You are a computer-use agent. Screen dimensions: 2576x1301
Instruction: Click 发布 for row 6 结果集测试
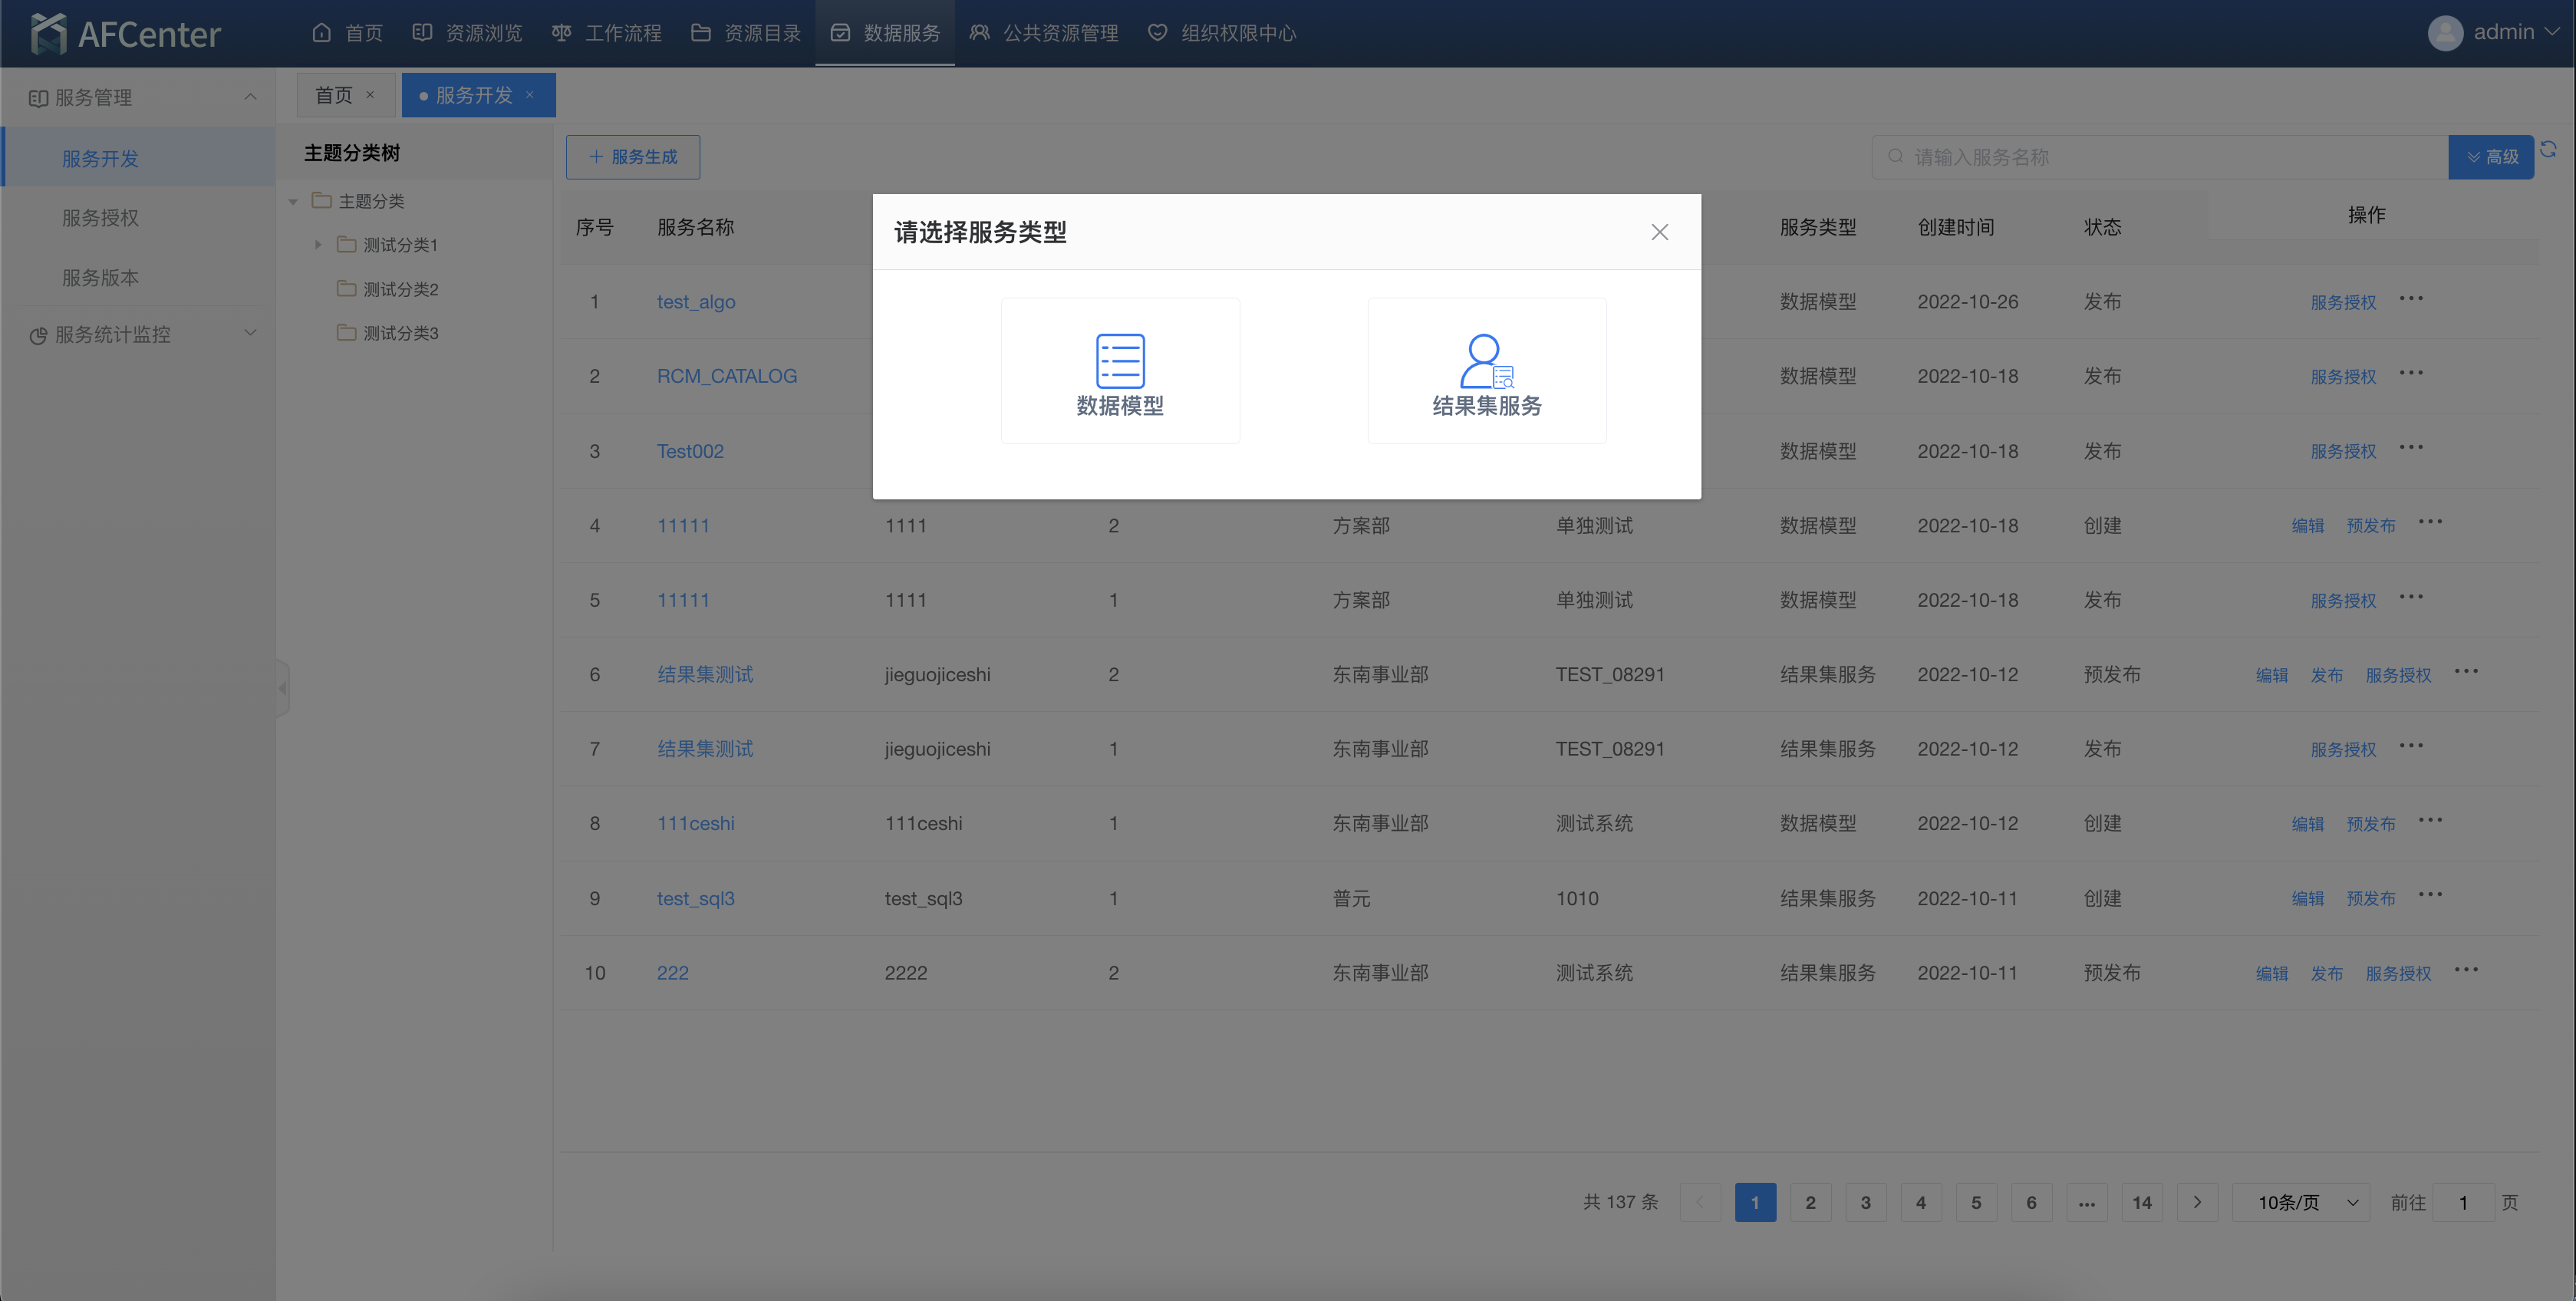[2327, 675]
